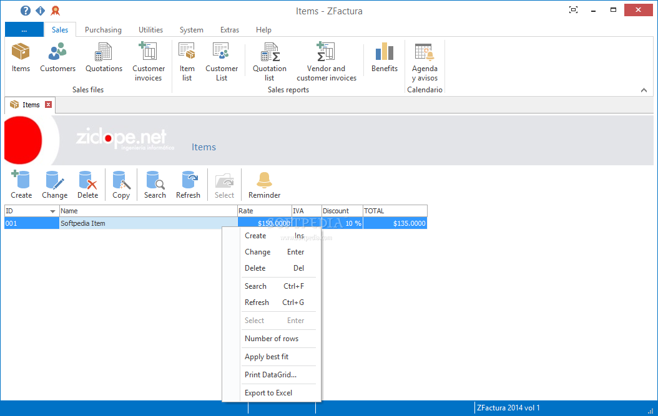Collapse the ribbon with the chevron
This screenshot has width=658, height=416.
coord(644,90)
